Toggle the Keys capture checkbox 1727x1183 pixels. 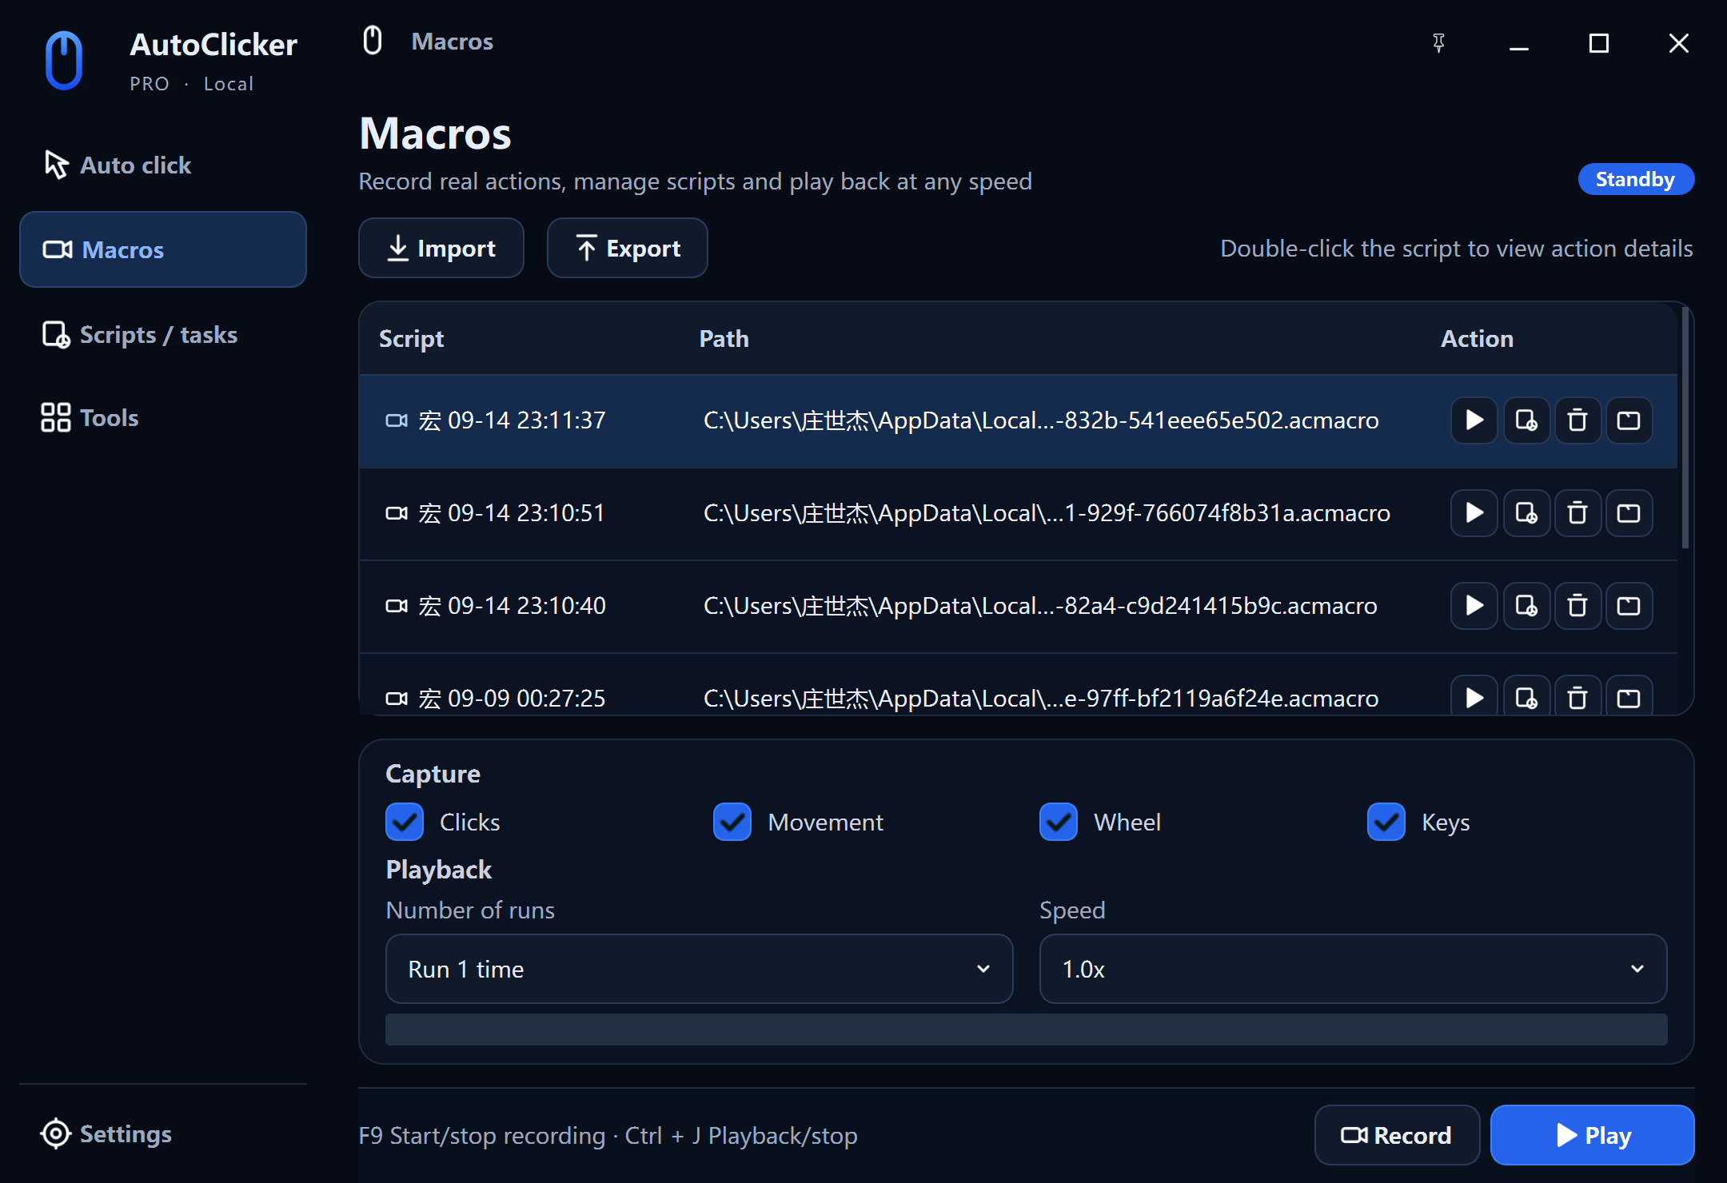click(x=1386, y=822)
